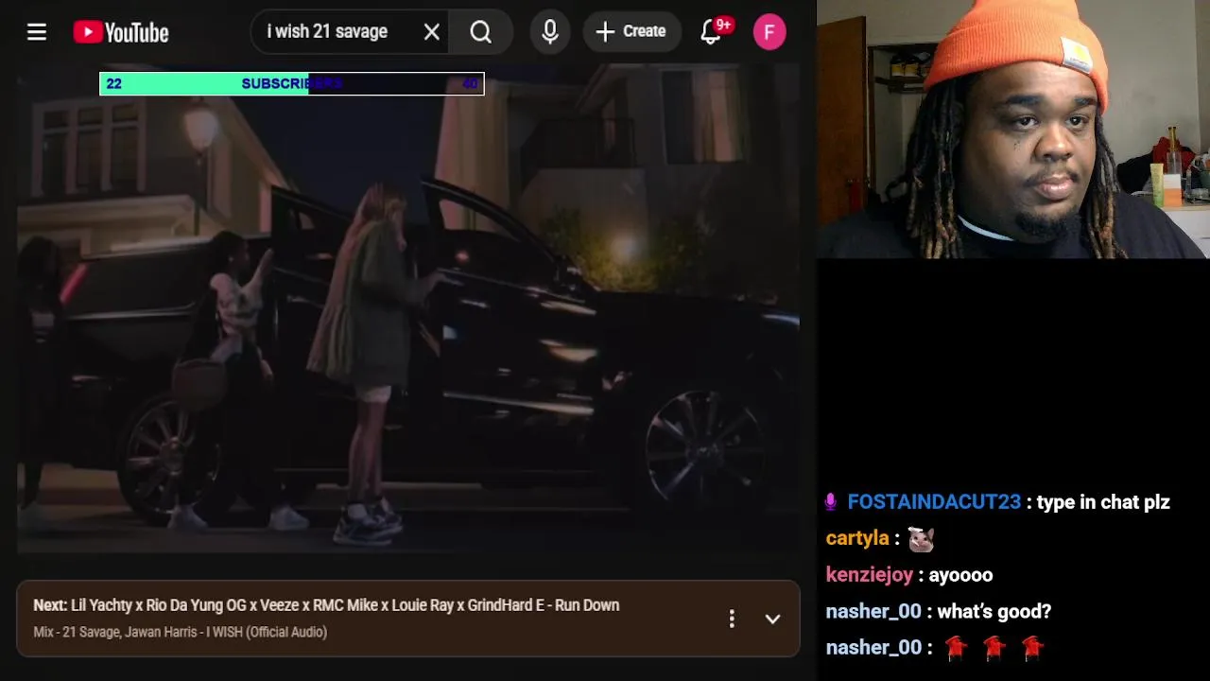The width and height of the screenshot is (1210, 681).
Task: Click username FOSTAINDACUT23 in chat
Action: [934, 502]
